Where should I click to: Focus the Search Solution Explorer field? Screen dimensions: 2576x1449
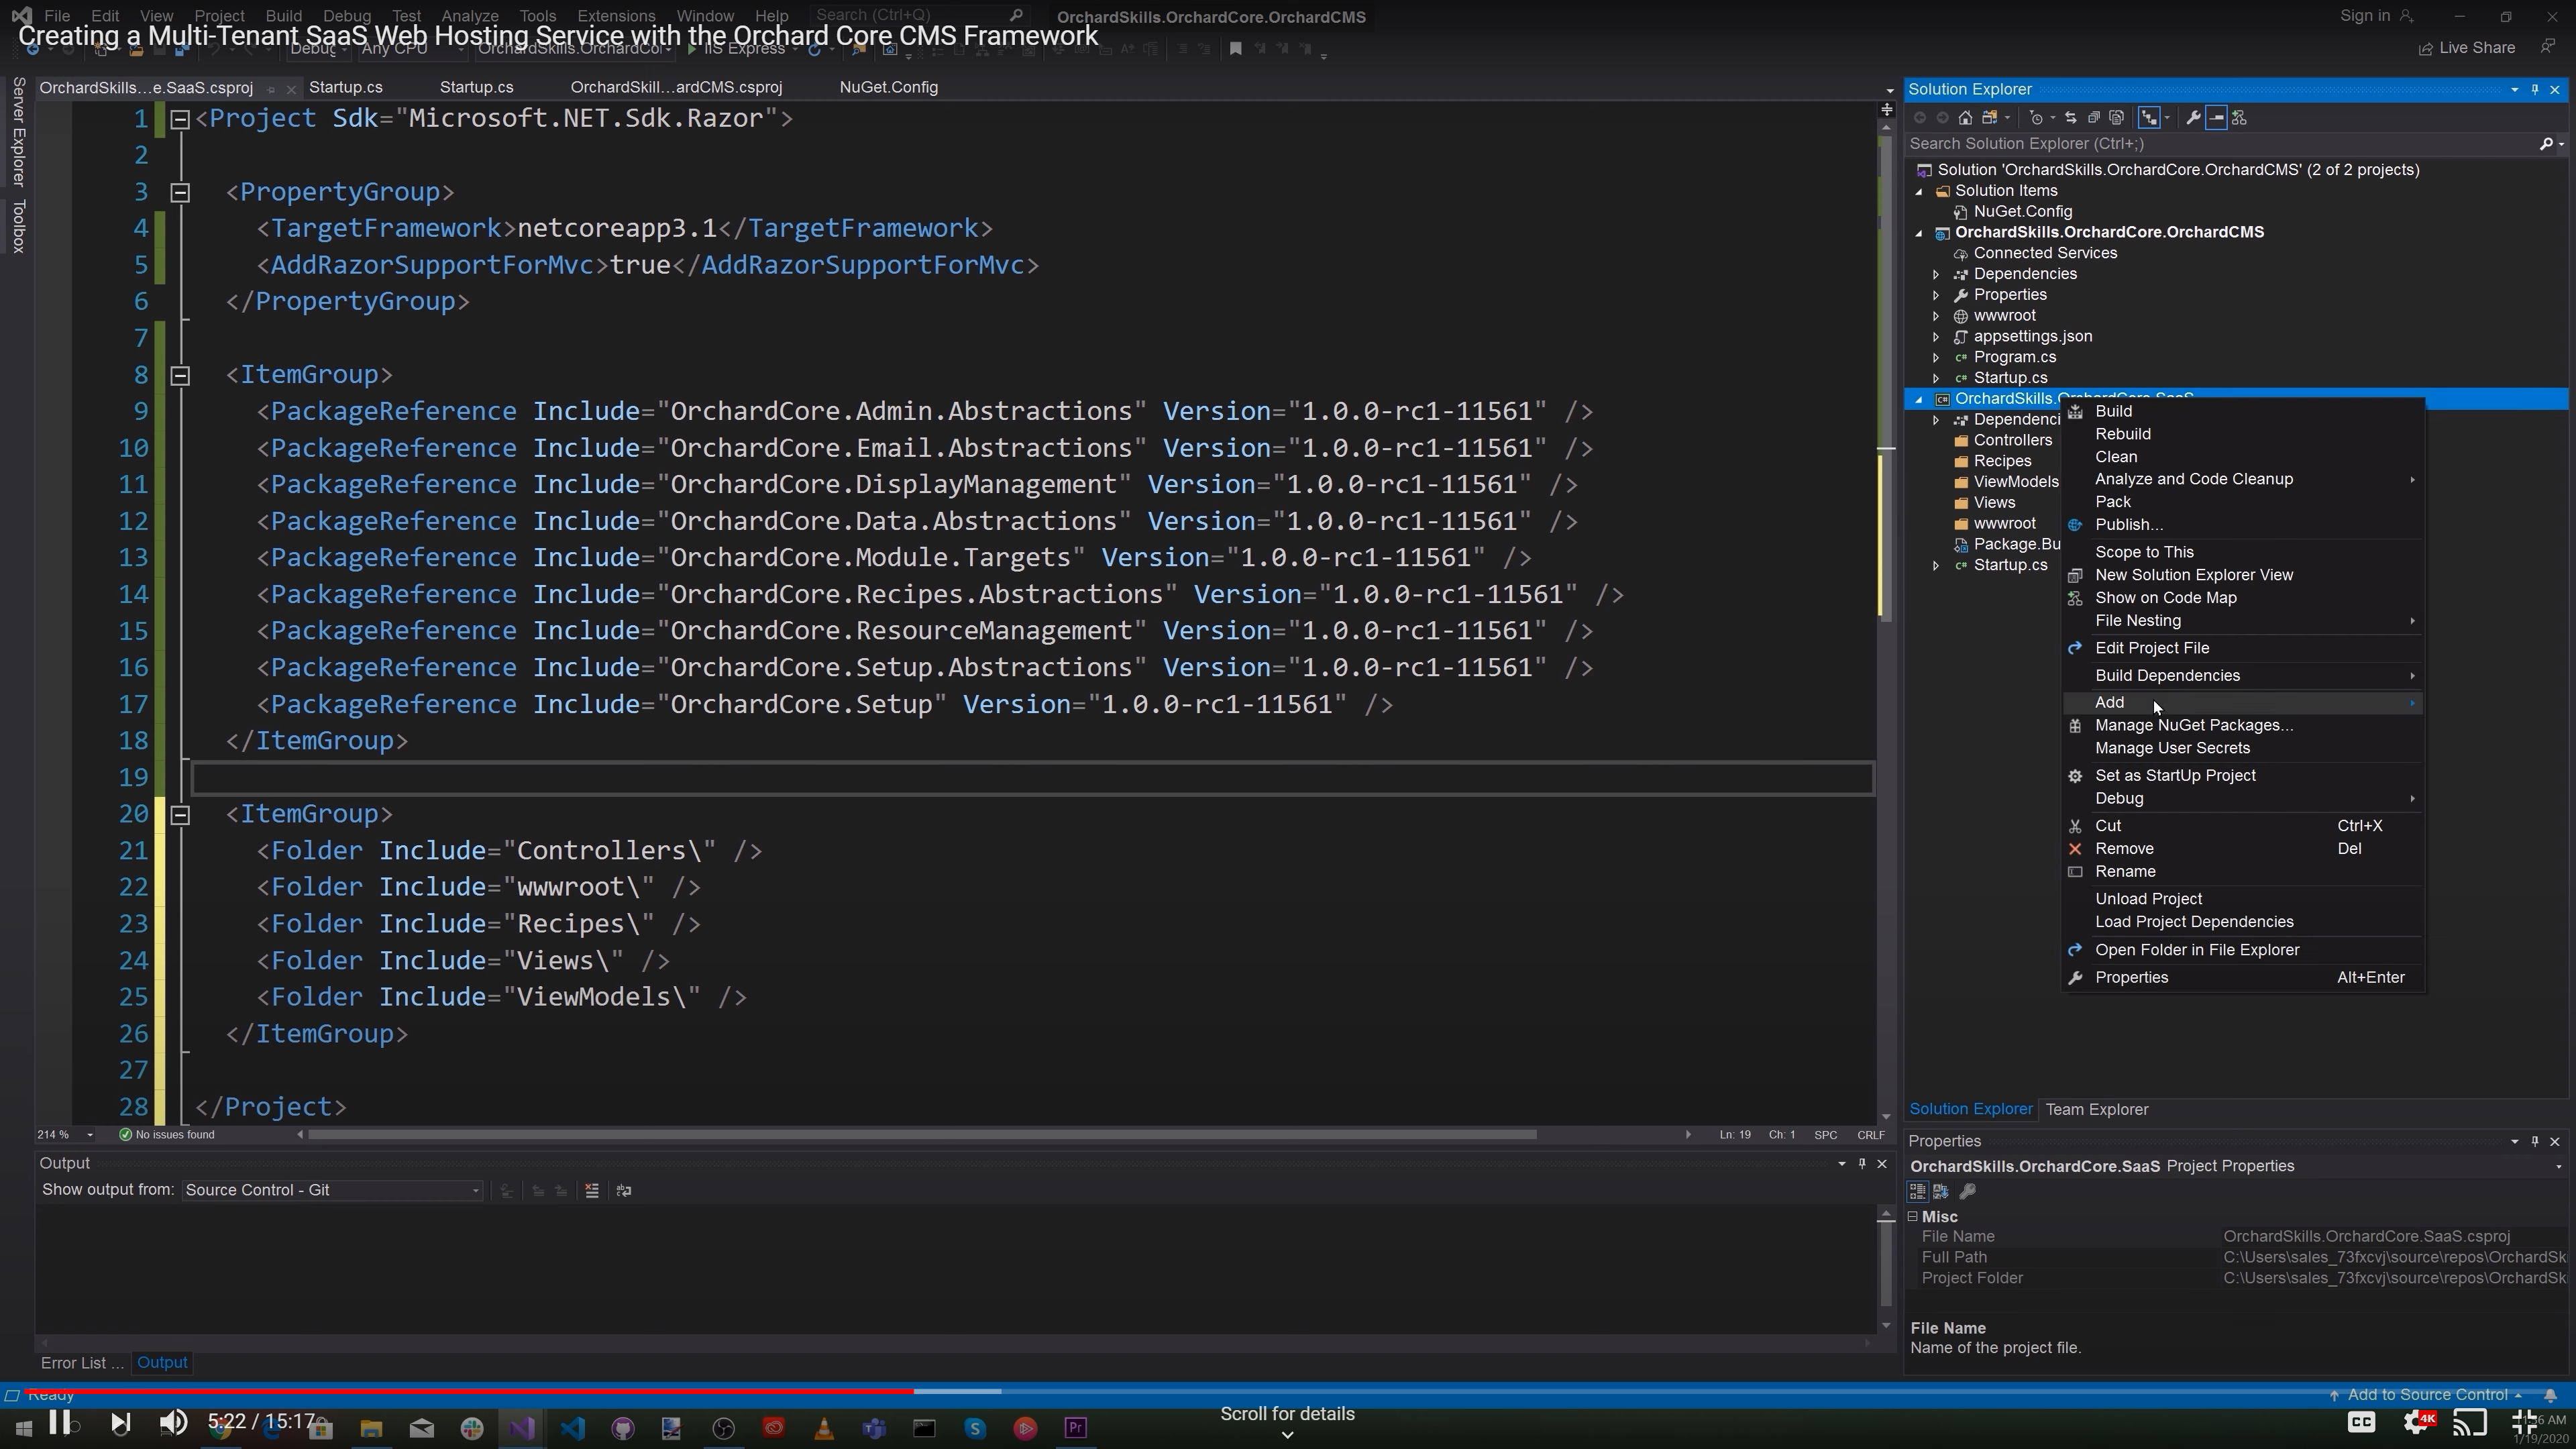coord(2220,144)
